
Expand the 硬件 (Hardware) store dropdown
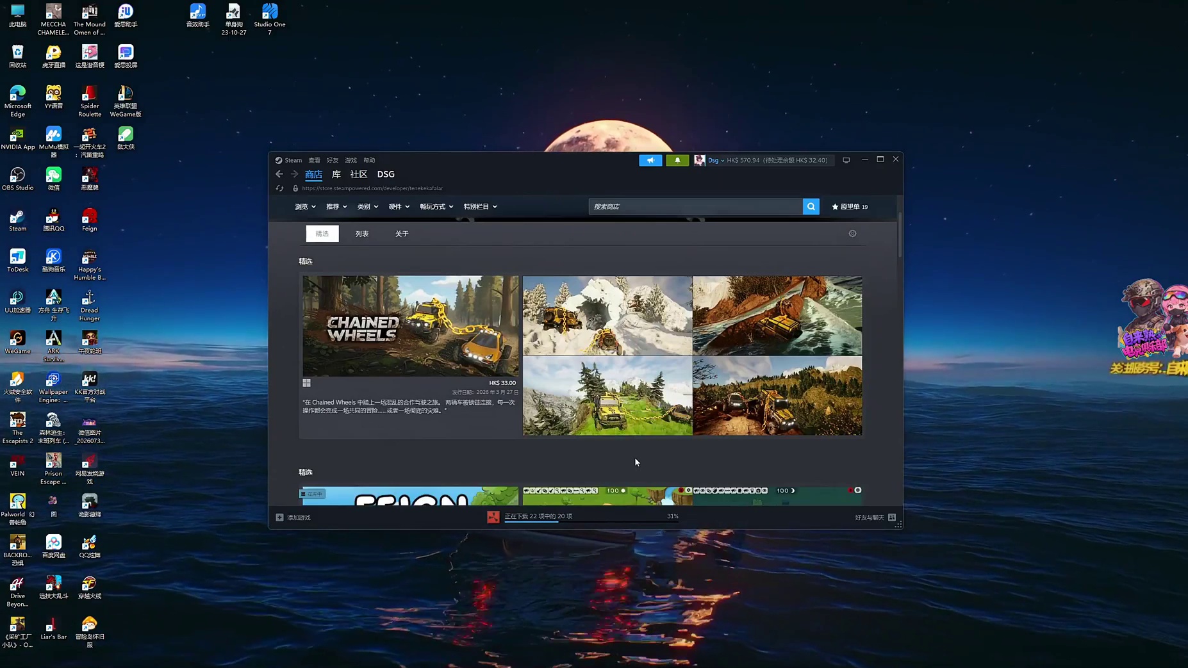[399, 207]
